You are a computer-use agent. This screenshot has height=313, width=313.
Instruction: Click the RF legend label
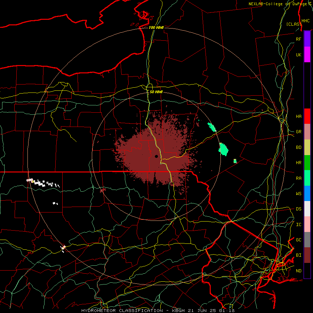pos(298,39)
